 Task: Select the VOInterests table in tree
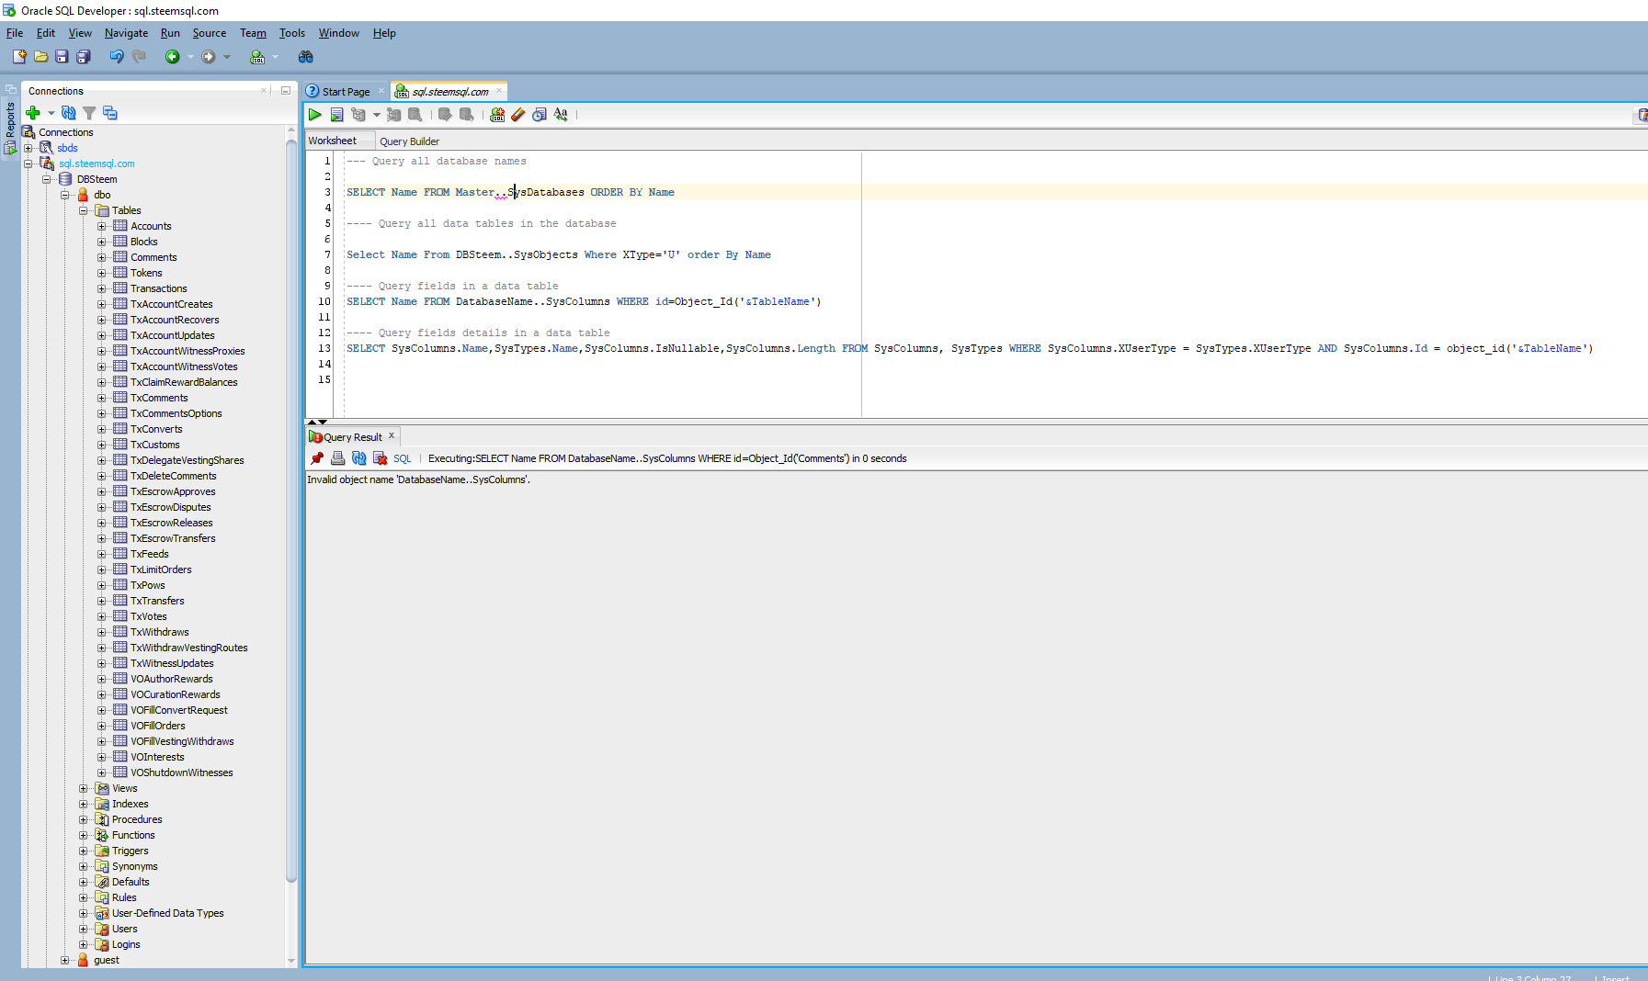157,757
